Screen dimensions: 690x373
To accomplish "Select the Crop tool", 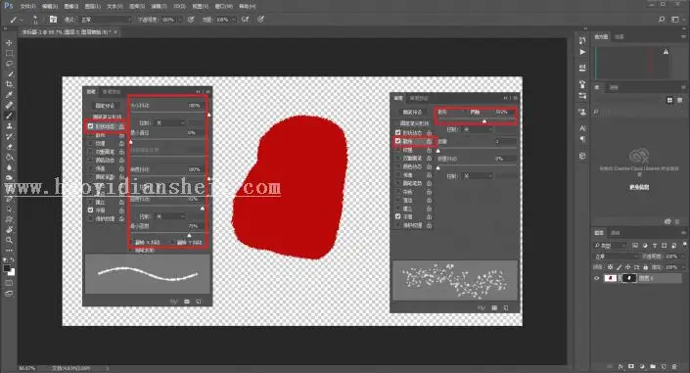I will pos(9,84).
